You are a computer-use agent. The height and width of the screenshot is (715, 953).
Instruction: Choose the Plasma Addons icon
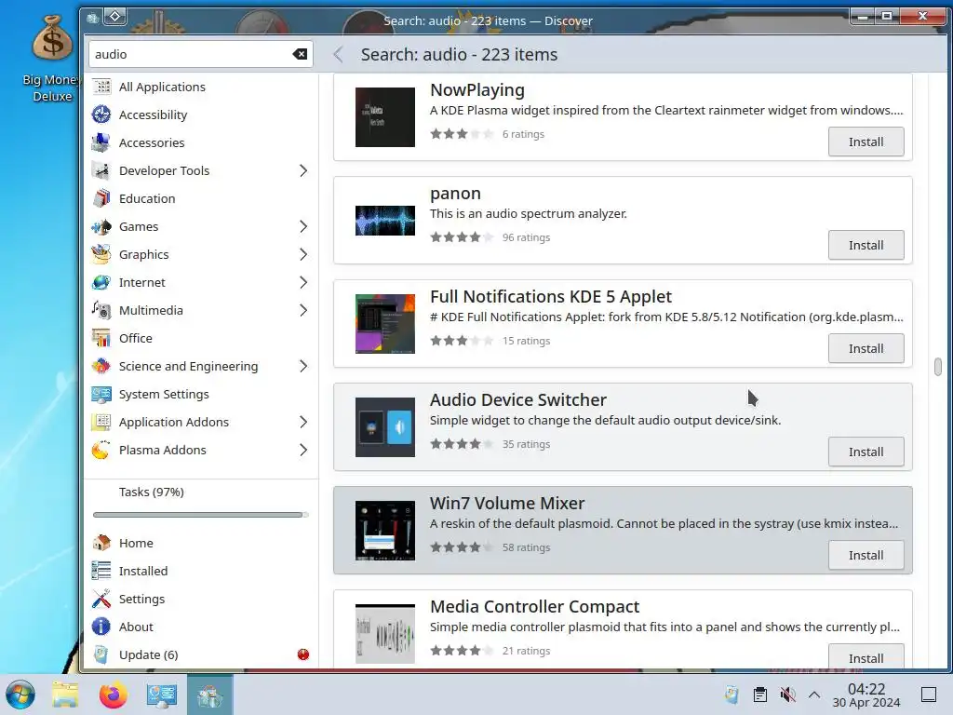tap(101, 451)
